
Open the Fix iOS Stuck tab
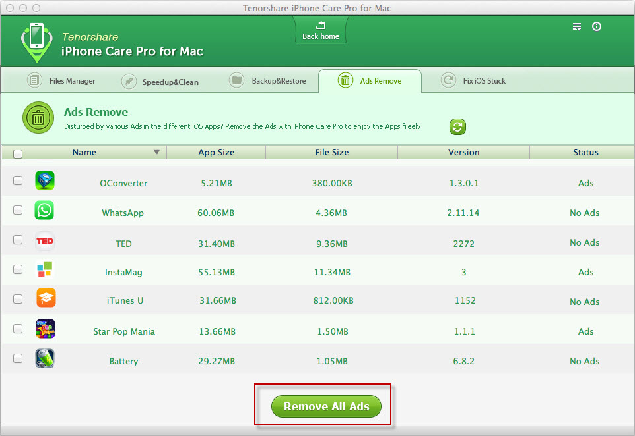click(474, 81)
